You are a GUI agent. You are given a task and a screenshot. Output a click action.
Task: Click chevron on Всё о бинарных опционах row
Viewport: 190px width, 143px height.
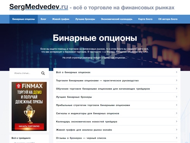[x=176, y=72]
